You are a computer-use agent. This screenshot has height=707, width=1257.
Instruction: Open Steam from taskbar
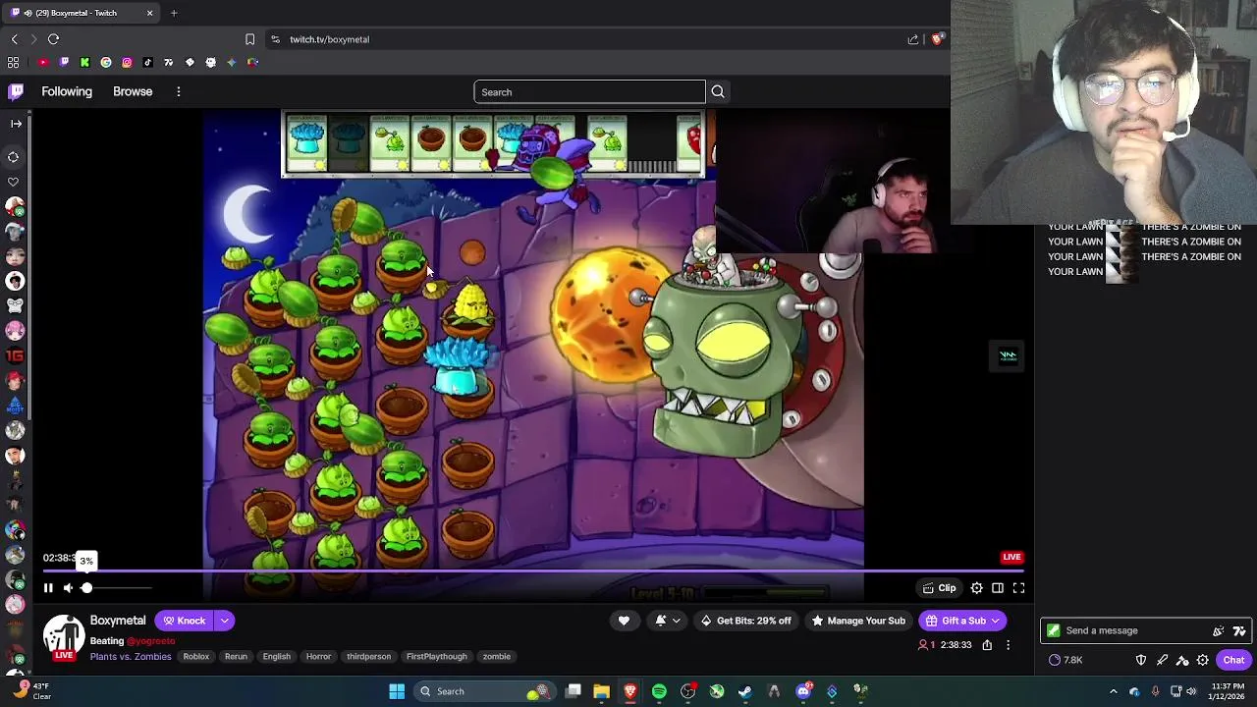click(x=745, y=691)
